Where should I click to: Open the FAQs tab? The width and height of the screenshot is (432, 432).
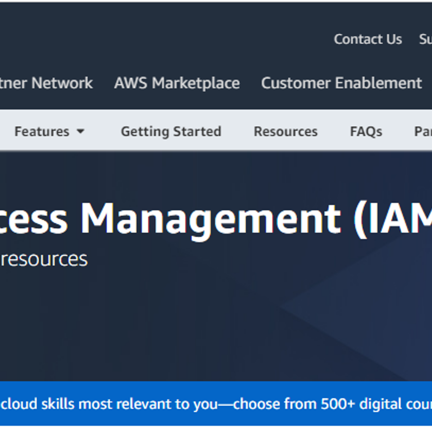(x=366, y=132)
